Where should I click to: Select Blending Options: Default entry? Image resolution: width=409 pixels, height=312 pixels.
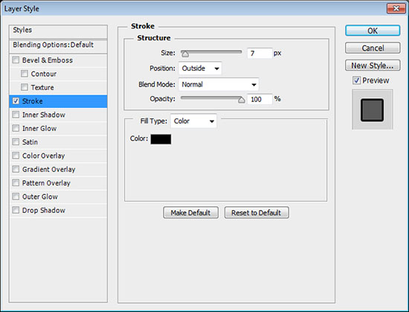click(x=58, y=46)
